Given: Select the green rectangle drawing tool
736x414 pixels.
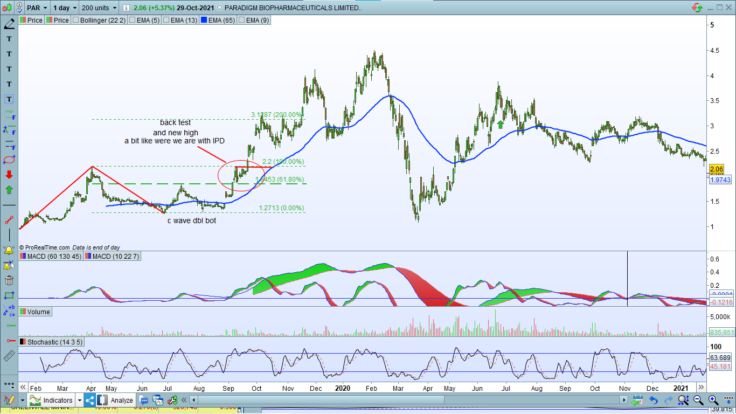Looking at the screenshot, I should [x=9, y=295].
